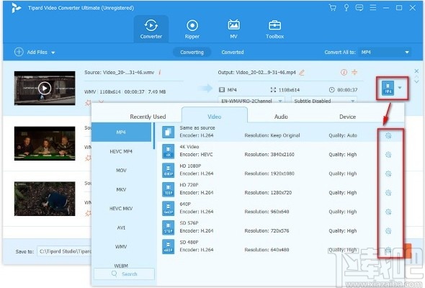Click the register key icon
Image resolution: width=425 pixels, height=288 pixels.
coord(346,8)
